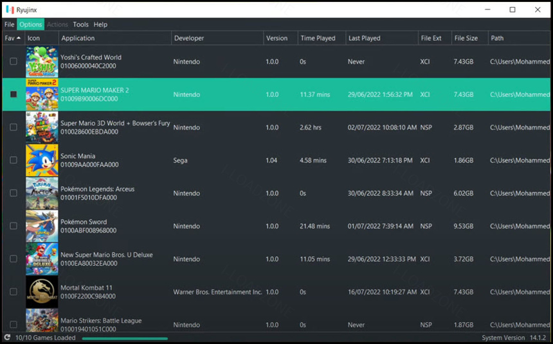Click the Sega developer cell
The image size is (553, 344).
click(180, 160)
